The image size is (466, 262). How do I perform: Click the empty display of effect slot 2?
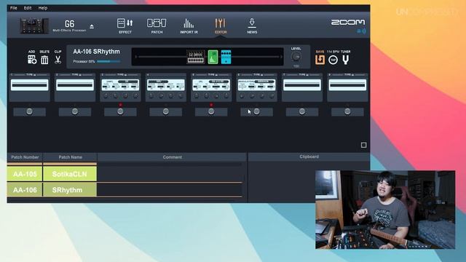[75, 85]
